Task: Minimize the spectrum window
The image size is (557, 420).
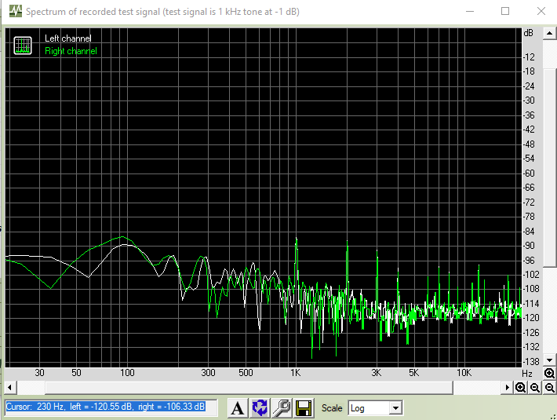Action: coord(470,11)
